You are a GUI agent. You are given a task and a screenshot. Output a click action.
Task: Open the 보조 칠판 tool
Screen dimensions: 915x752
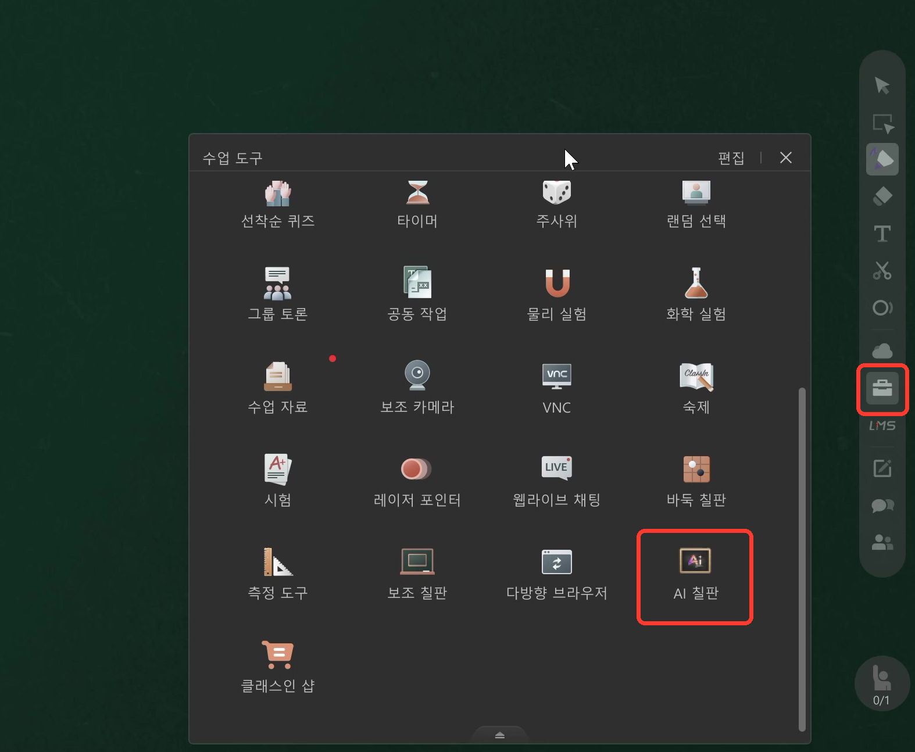click(417, 574)
